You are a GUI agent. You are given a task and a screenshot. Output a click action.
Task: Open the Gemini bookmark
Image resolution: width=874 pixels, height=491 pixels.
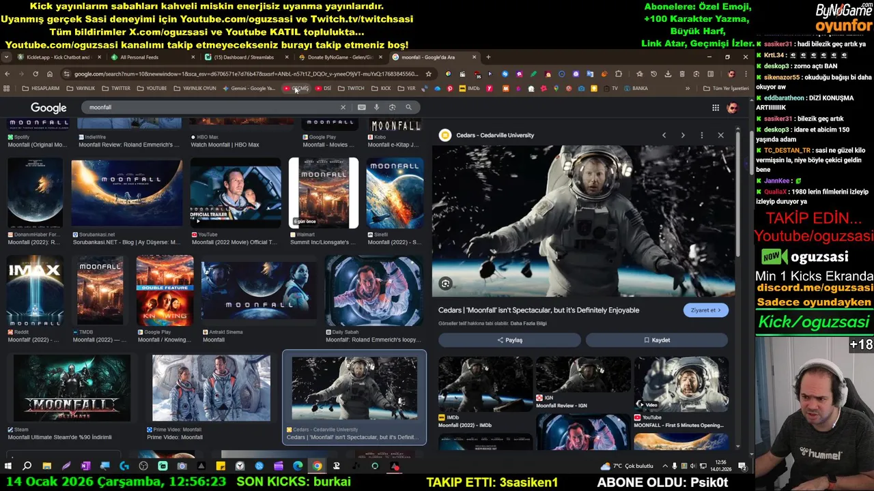point(249,88)
